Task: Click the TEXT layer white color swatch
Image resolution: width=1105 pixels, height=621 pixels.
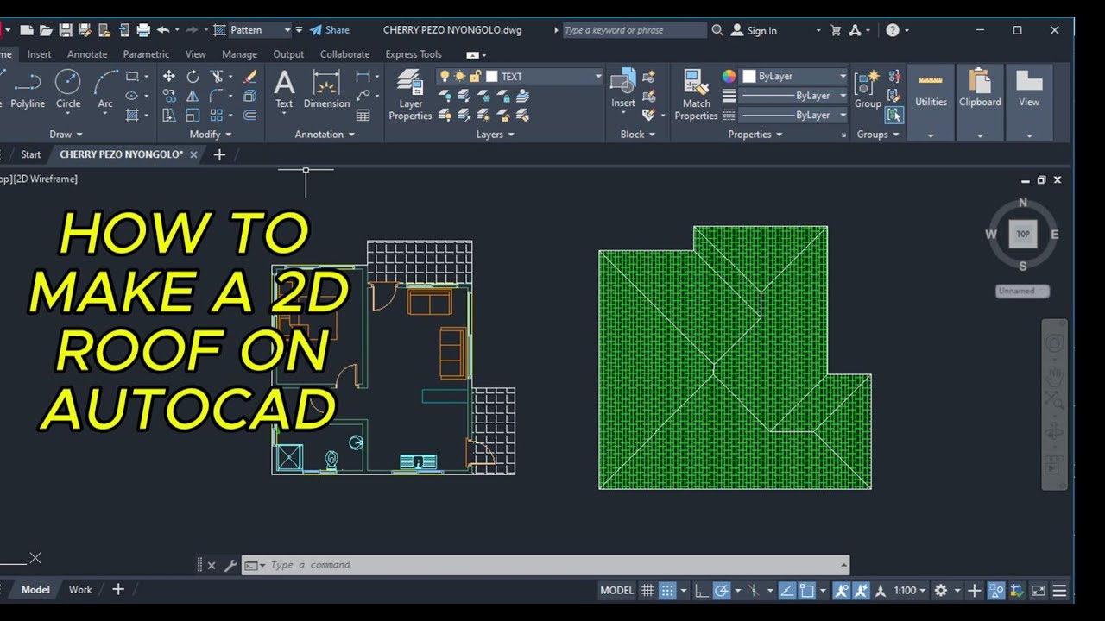Action: point(492,77)
